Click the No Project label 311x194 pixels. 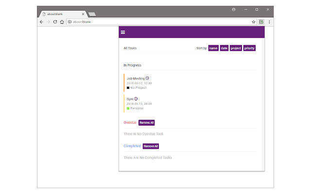pyautogui.click(x=138, y=88)
